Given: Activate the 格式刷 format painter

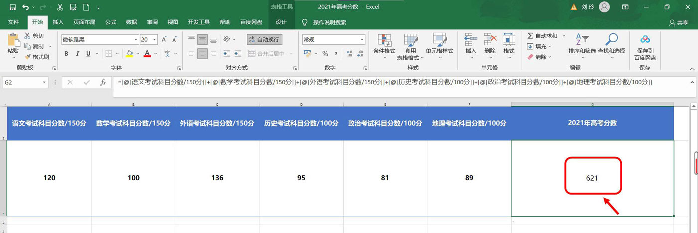Looking at the screenshot, I should click(x=36, y=57).
